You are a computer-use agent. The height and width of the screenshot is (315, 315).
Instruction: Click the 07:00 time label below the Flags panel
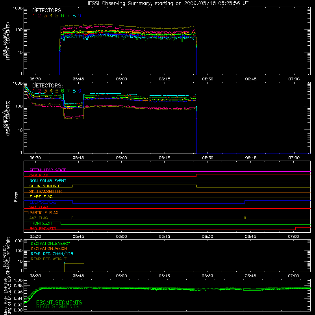point(293,237)
